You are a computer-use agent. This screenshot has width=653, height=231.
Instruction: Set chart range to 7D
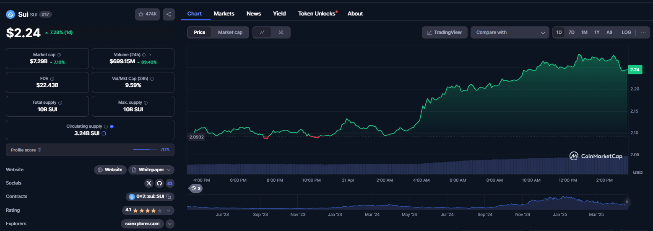(571, 32)
